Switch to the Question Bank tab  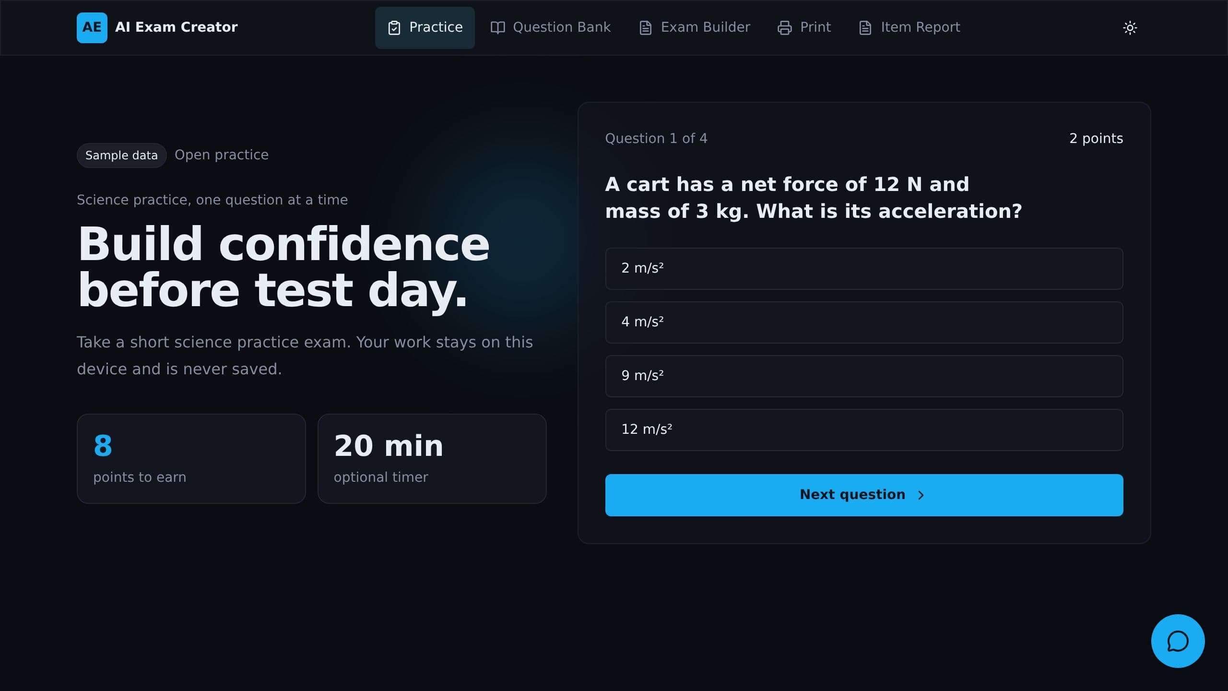(550, 27)
